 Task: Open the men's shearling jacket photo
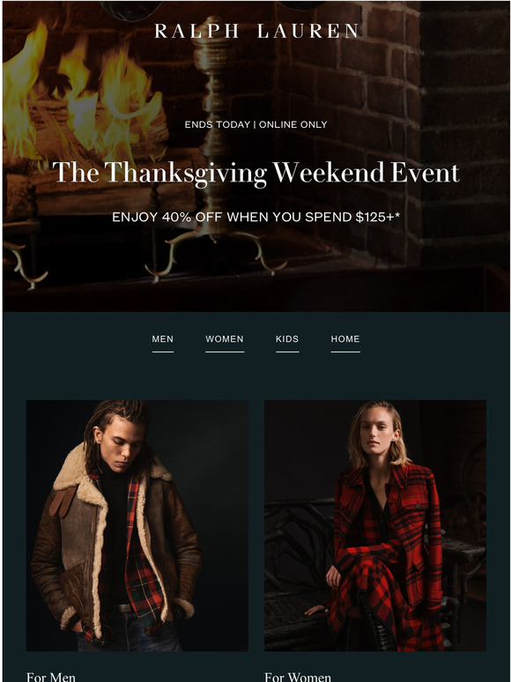click(x=137, y=525)
